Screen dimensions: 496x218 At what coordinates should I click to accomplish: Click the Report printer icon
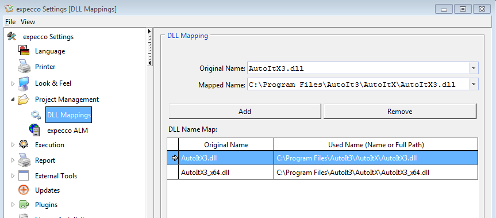click(24, 160)
